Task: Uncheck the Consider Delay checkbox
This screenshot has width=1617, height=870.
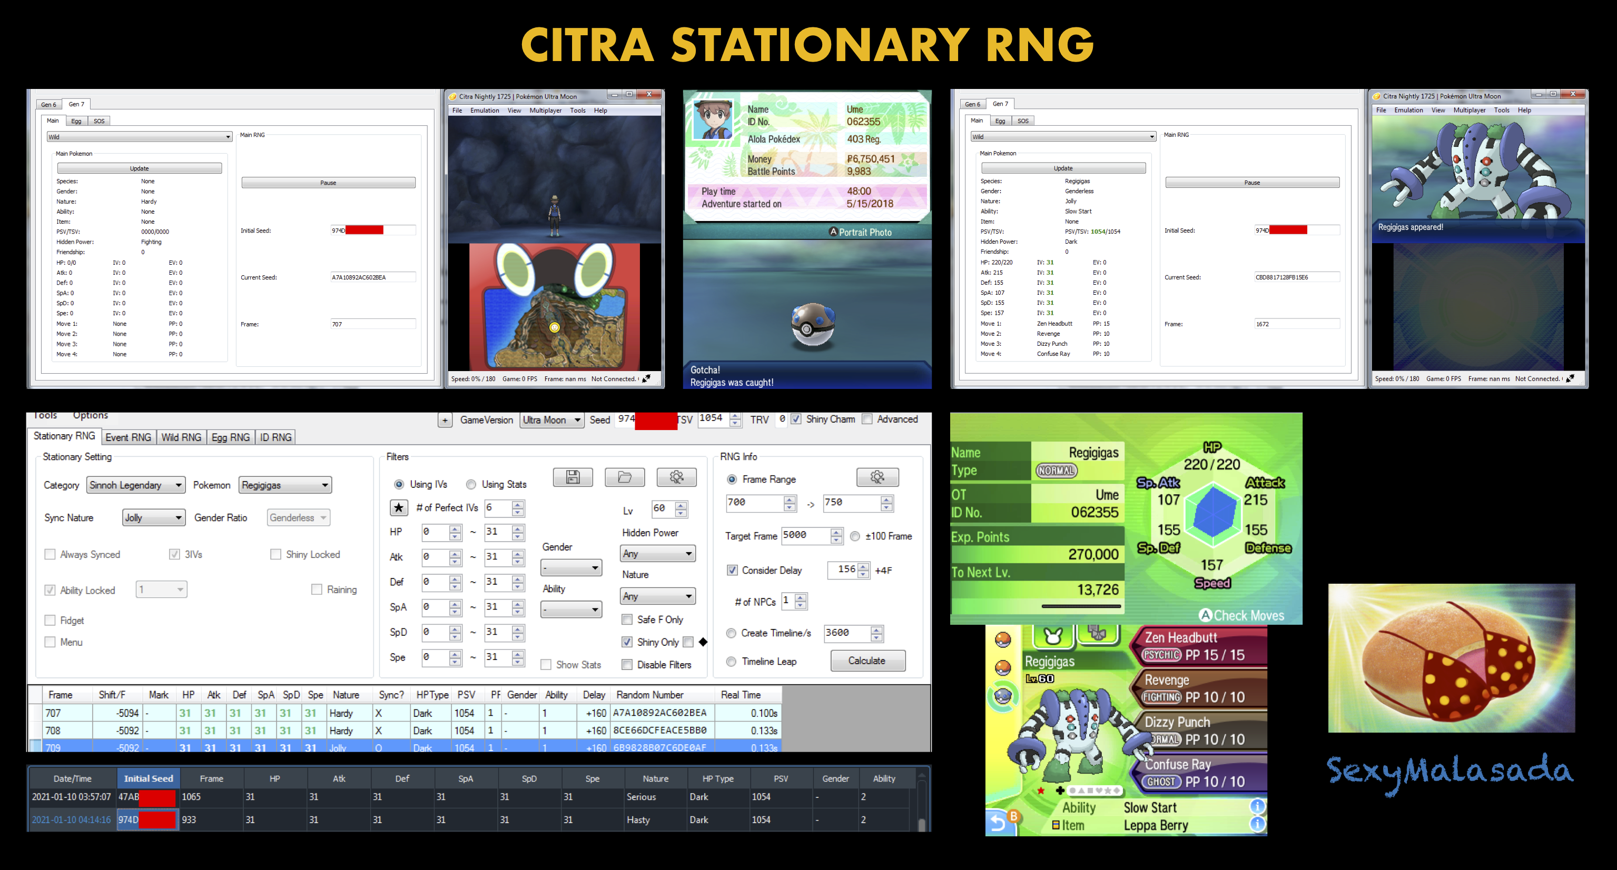Action: click(732, 570)
